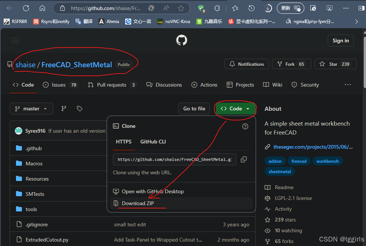Viewport: 366px width, 246px height.
Task: Open the web capture screenshot icon
Action: (329, 9)
